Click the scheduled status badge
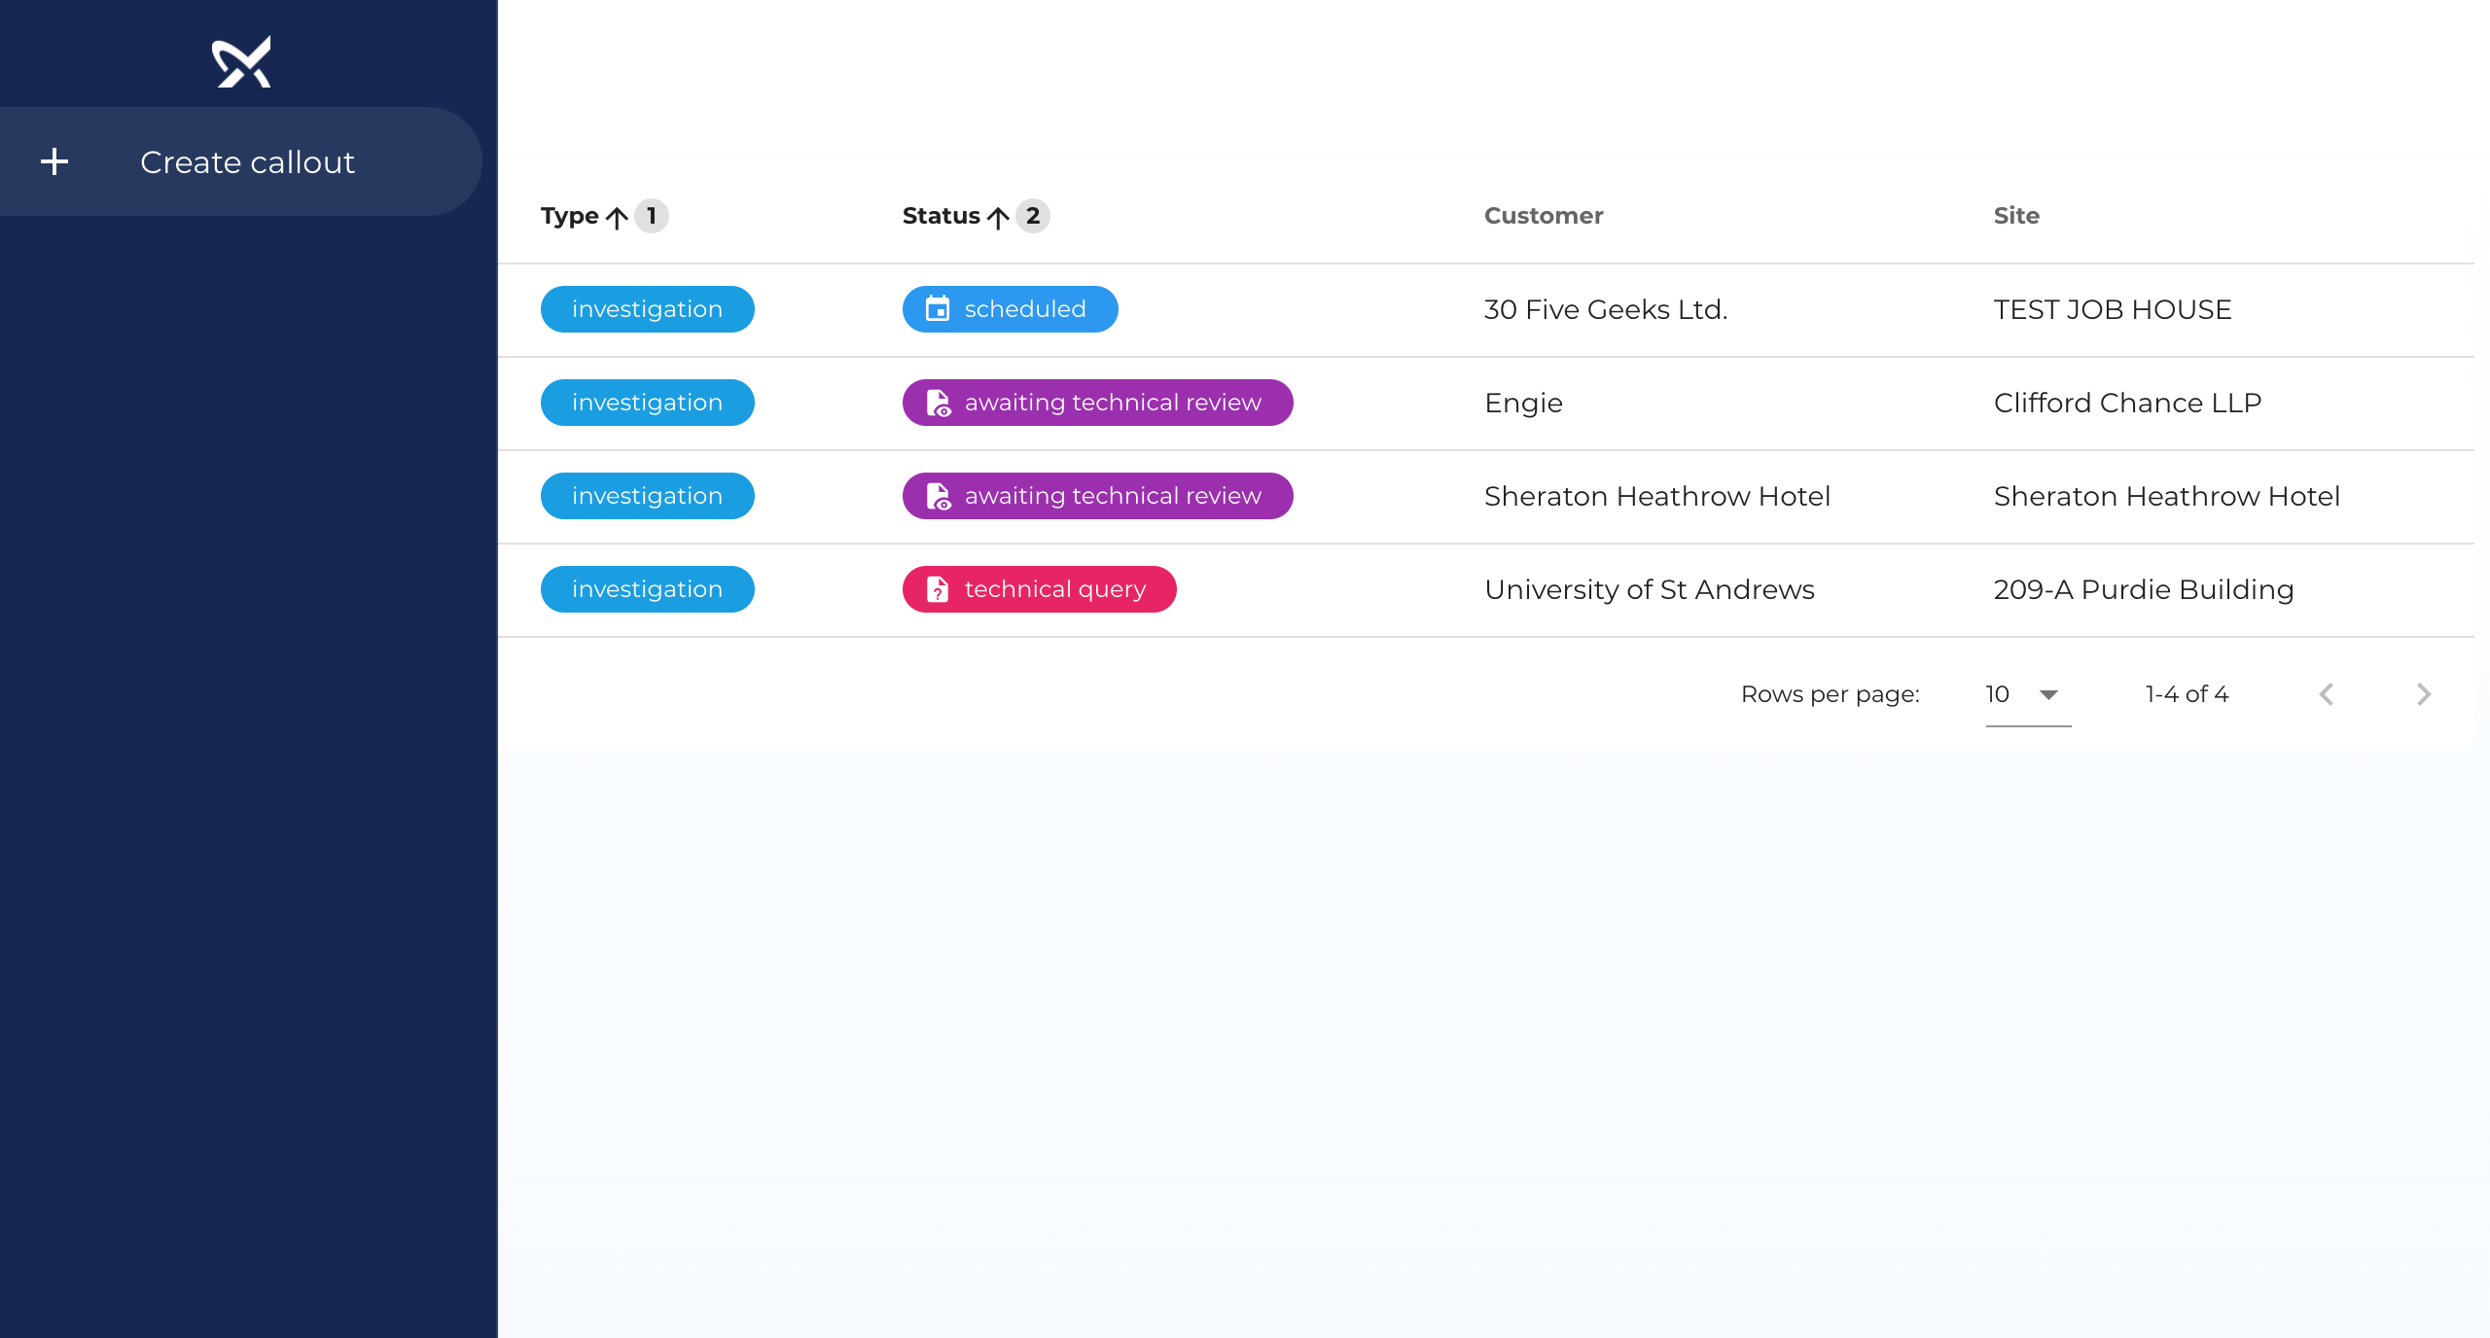2490x1338 pixels. click(1010, 309)
